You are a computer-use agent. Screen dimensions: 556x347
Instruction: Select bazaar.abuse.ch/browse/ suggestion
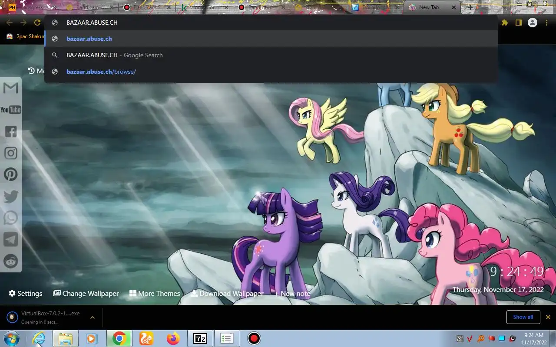pyautogui.click(x=271, y=72)
